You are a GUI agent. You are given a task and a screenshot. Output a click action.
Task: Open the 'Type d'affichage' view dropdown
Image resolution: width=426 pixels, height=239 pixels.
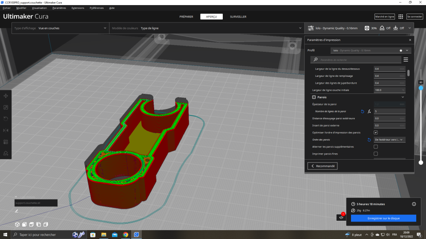[60, 28]
